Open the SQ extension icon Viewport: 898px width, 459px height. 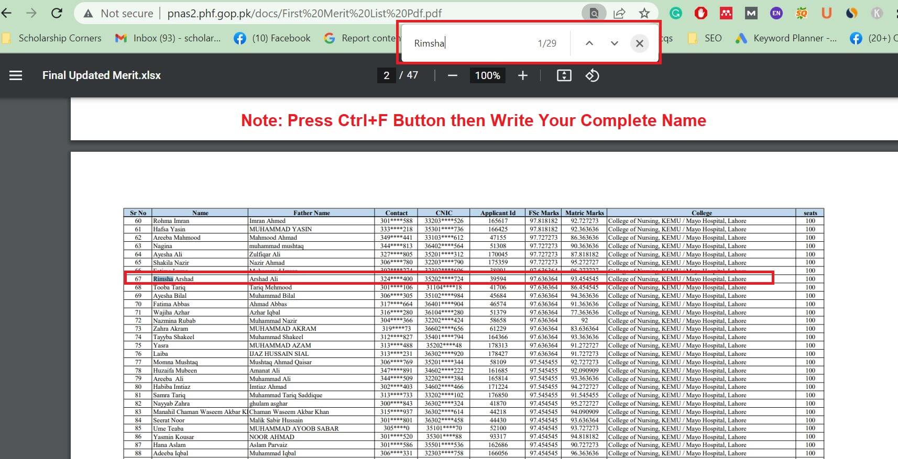[x=802, y=14]
